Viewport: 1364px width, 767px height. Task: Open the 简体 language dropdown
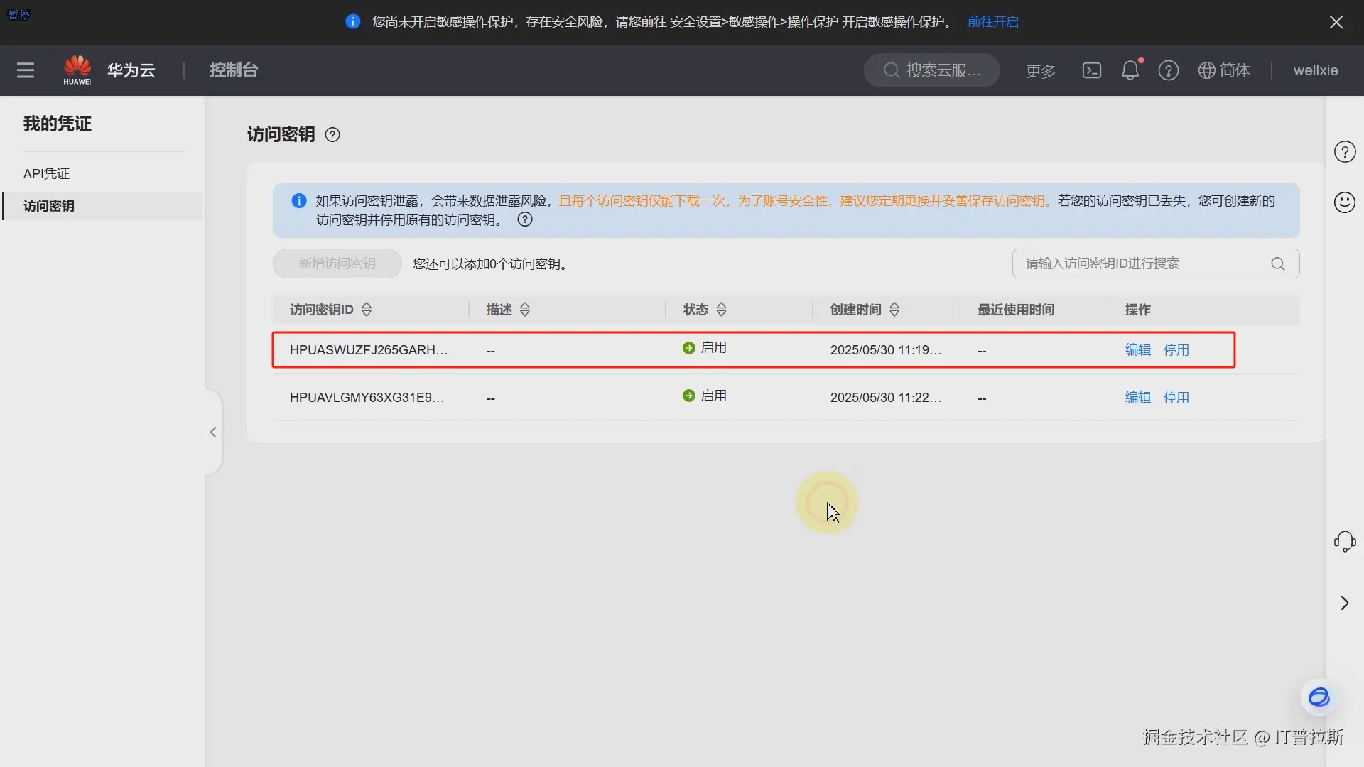1224,70
